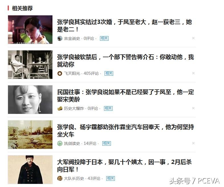The image size is (224, 187).
Task: Dismiss the 张作霖坐汽车回奉天 article with its X
Action: click(193, 143)
